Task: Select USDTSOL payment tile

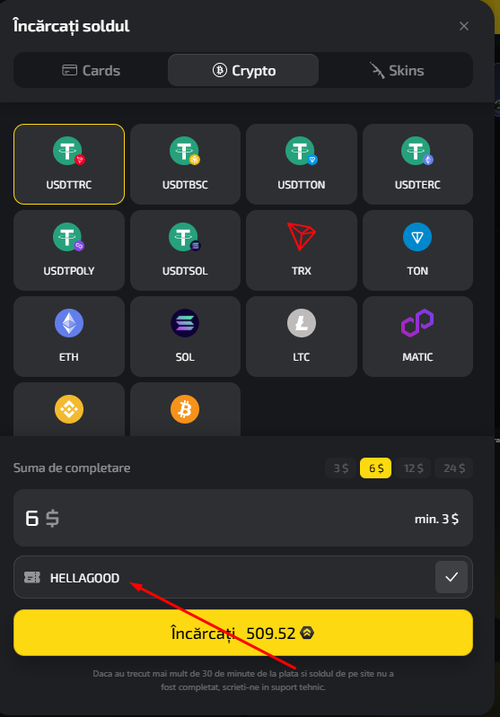Action: [x=185, y=250]
